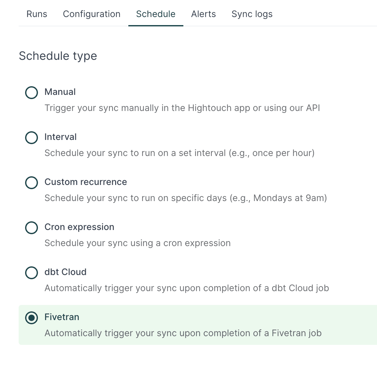Click the "Manual" option label text
The width and height of the screenshot is (377, 368).
(x=60, y=92)
